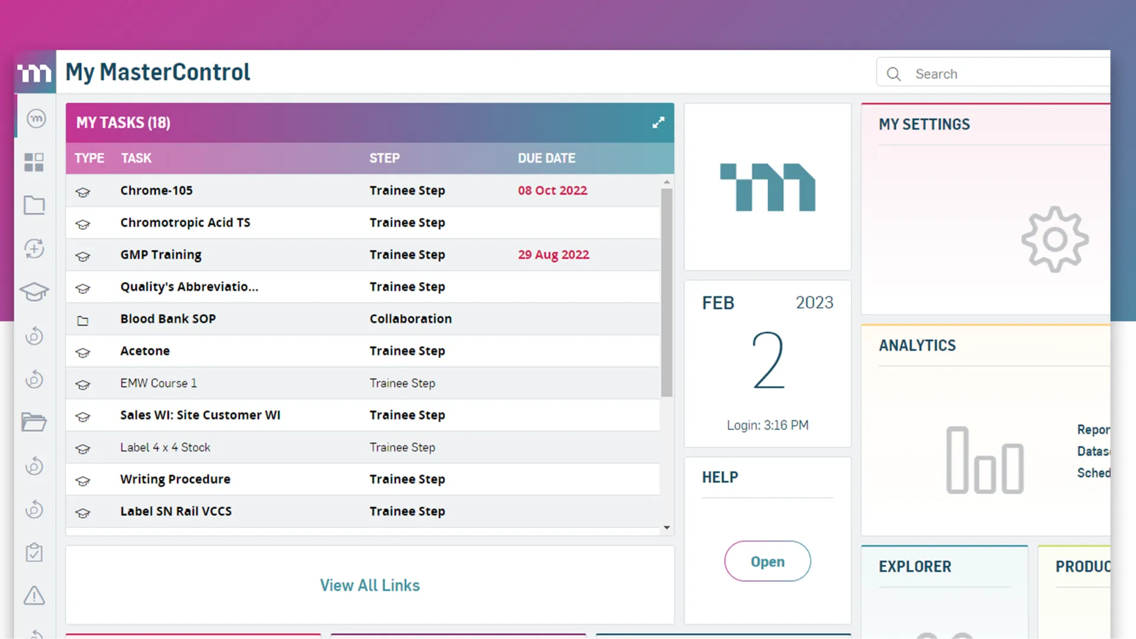Image resolution: width=1136 pixels, height=639 pixels.
Task: Sort tasks by TYPE column header
Action: (x=89, y=158)
